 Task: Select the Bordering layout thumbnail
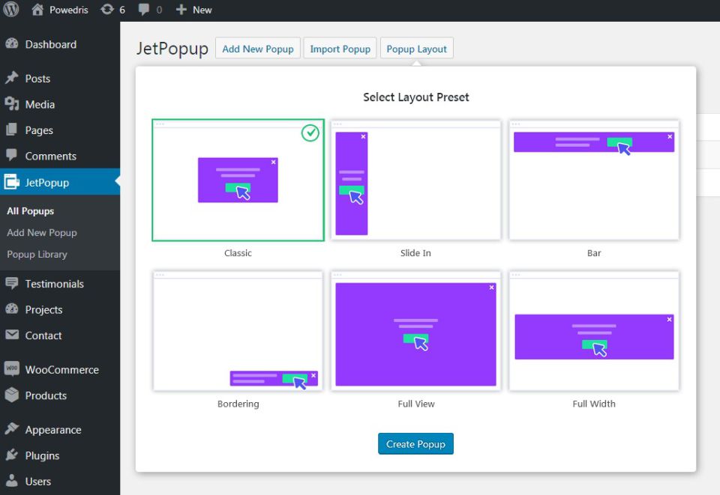(x=238, y=331)
